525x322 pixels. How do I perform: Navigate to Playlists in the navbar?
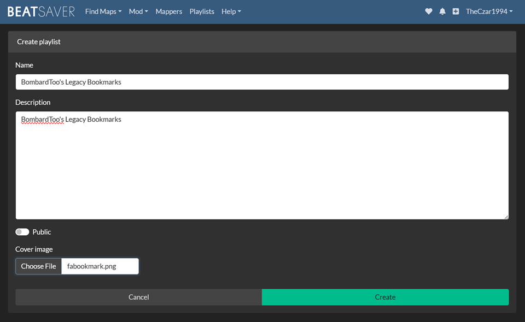click(202, 11)
